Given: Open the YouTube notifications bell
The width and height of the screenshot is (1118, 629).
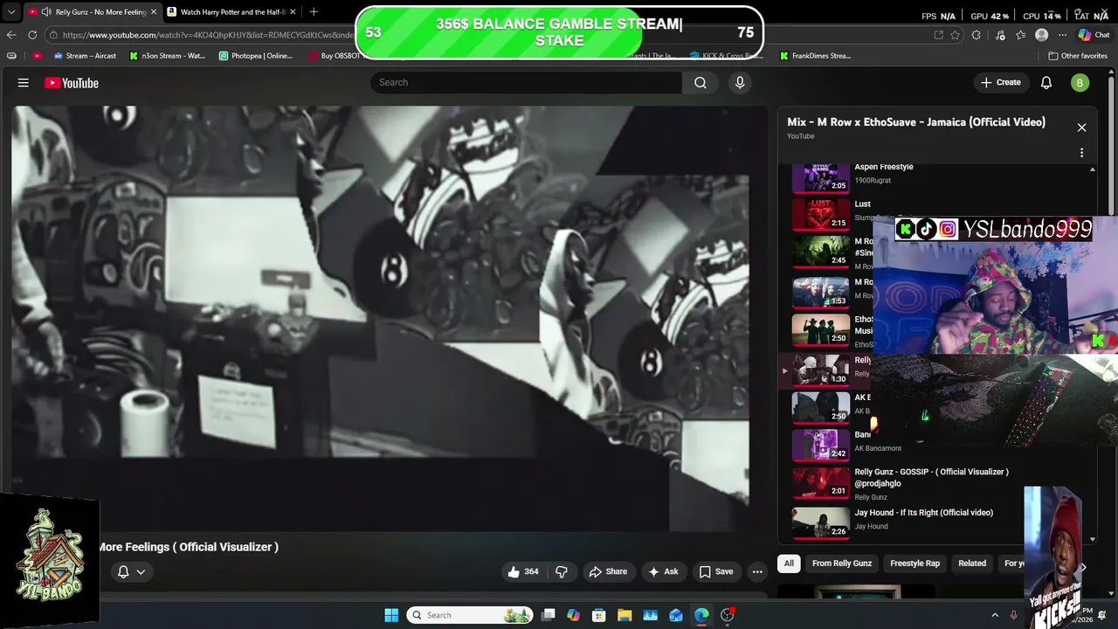Looking at the screenshot, I should [1046, 82].
